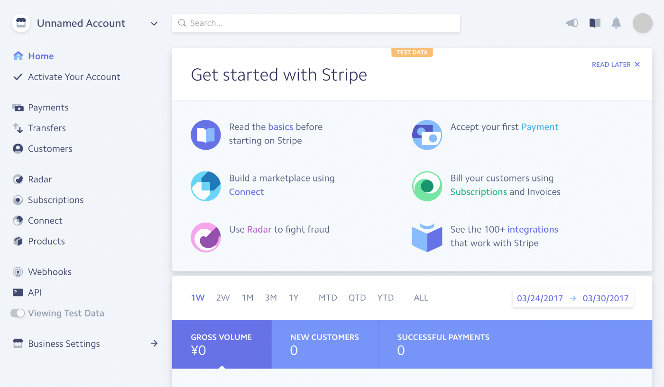
Task: Click the Radar icon in sidebar
Action: [x=18, y=180]
